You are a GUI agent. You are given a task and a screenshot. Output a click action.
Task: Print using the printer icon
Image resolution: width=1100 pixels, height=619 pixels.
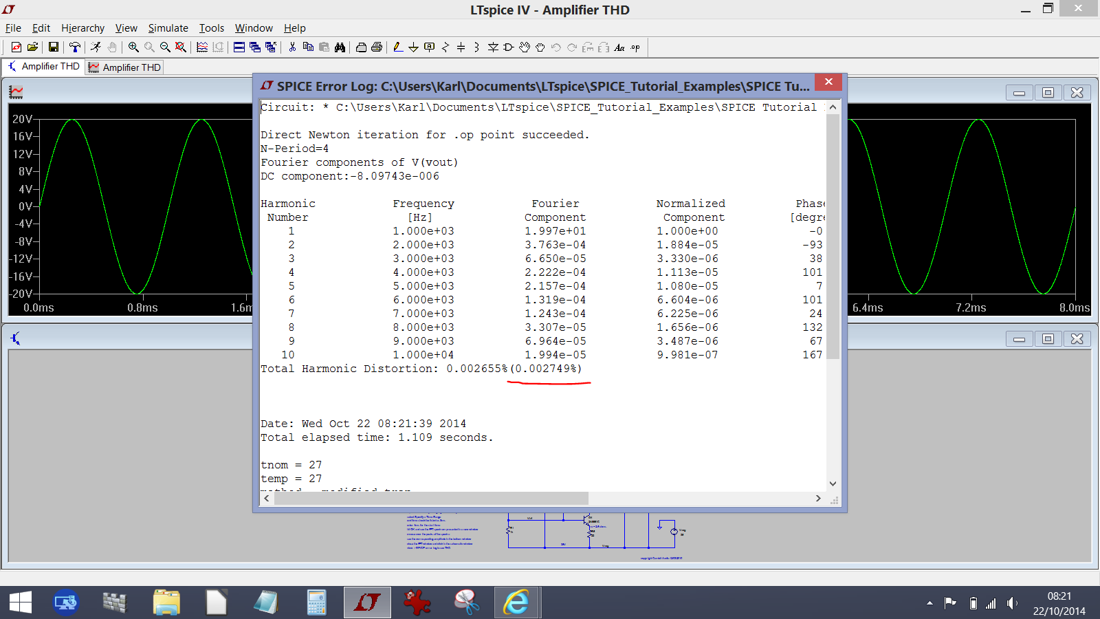[x=377, y=47]
